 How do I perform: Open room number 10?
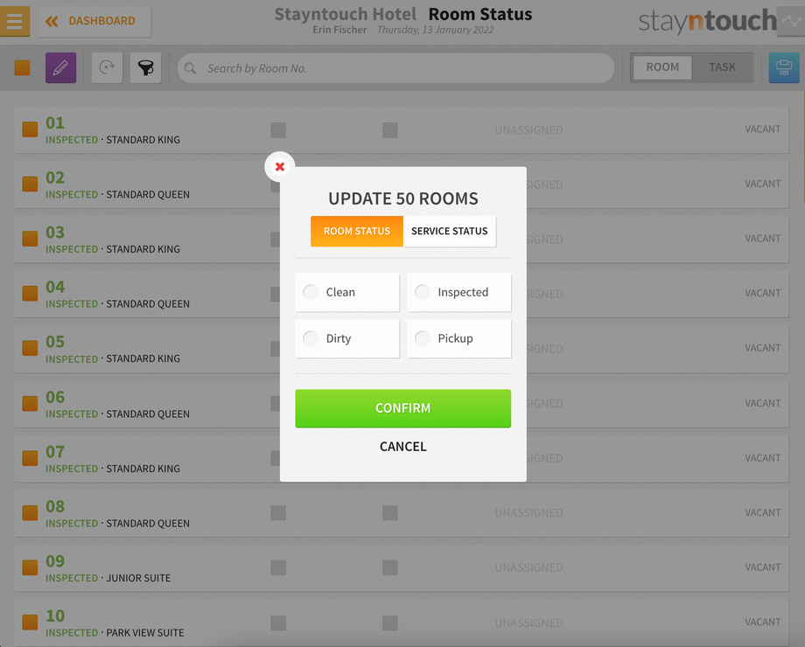pos(55,616)
